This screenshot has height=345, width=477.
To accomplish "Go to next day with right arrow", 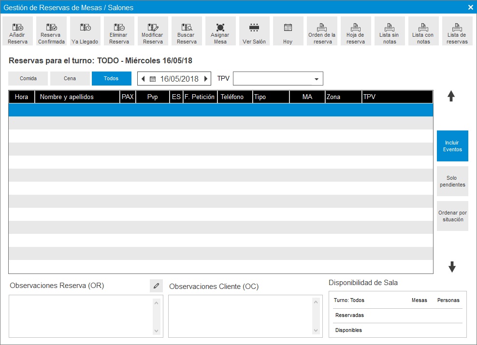I will [206, 79].
